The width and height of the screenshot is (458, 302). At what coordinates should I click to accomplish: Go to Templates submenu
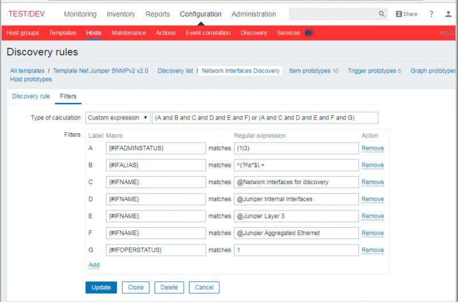tap(62, 33)
